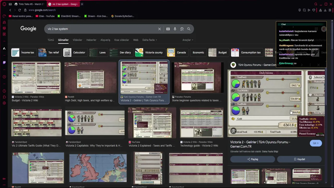
Task: Click the tab search magnifier in title bar
Action: pos(316,4)
